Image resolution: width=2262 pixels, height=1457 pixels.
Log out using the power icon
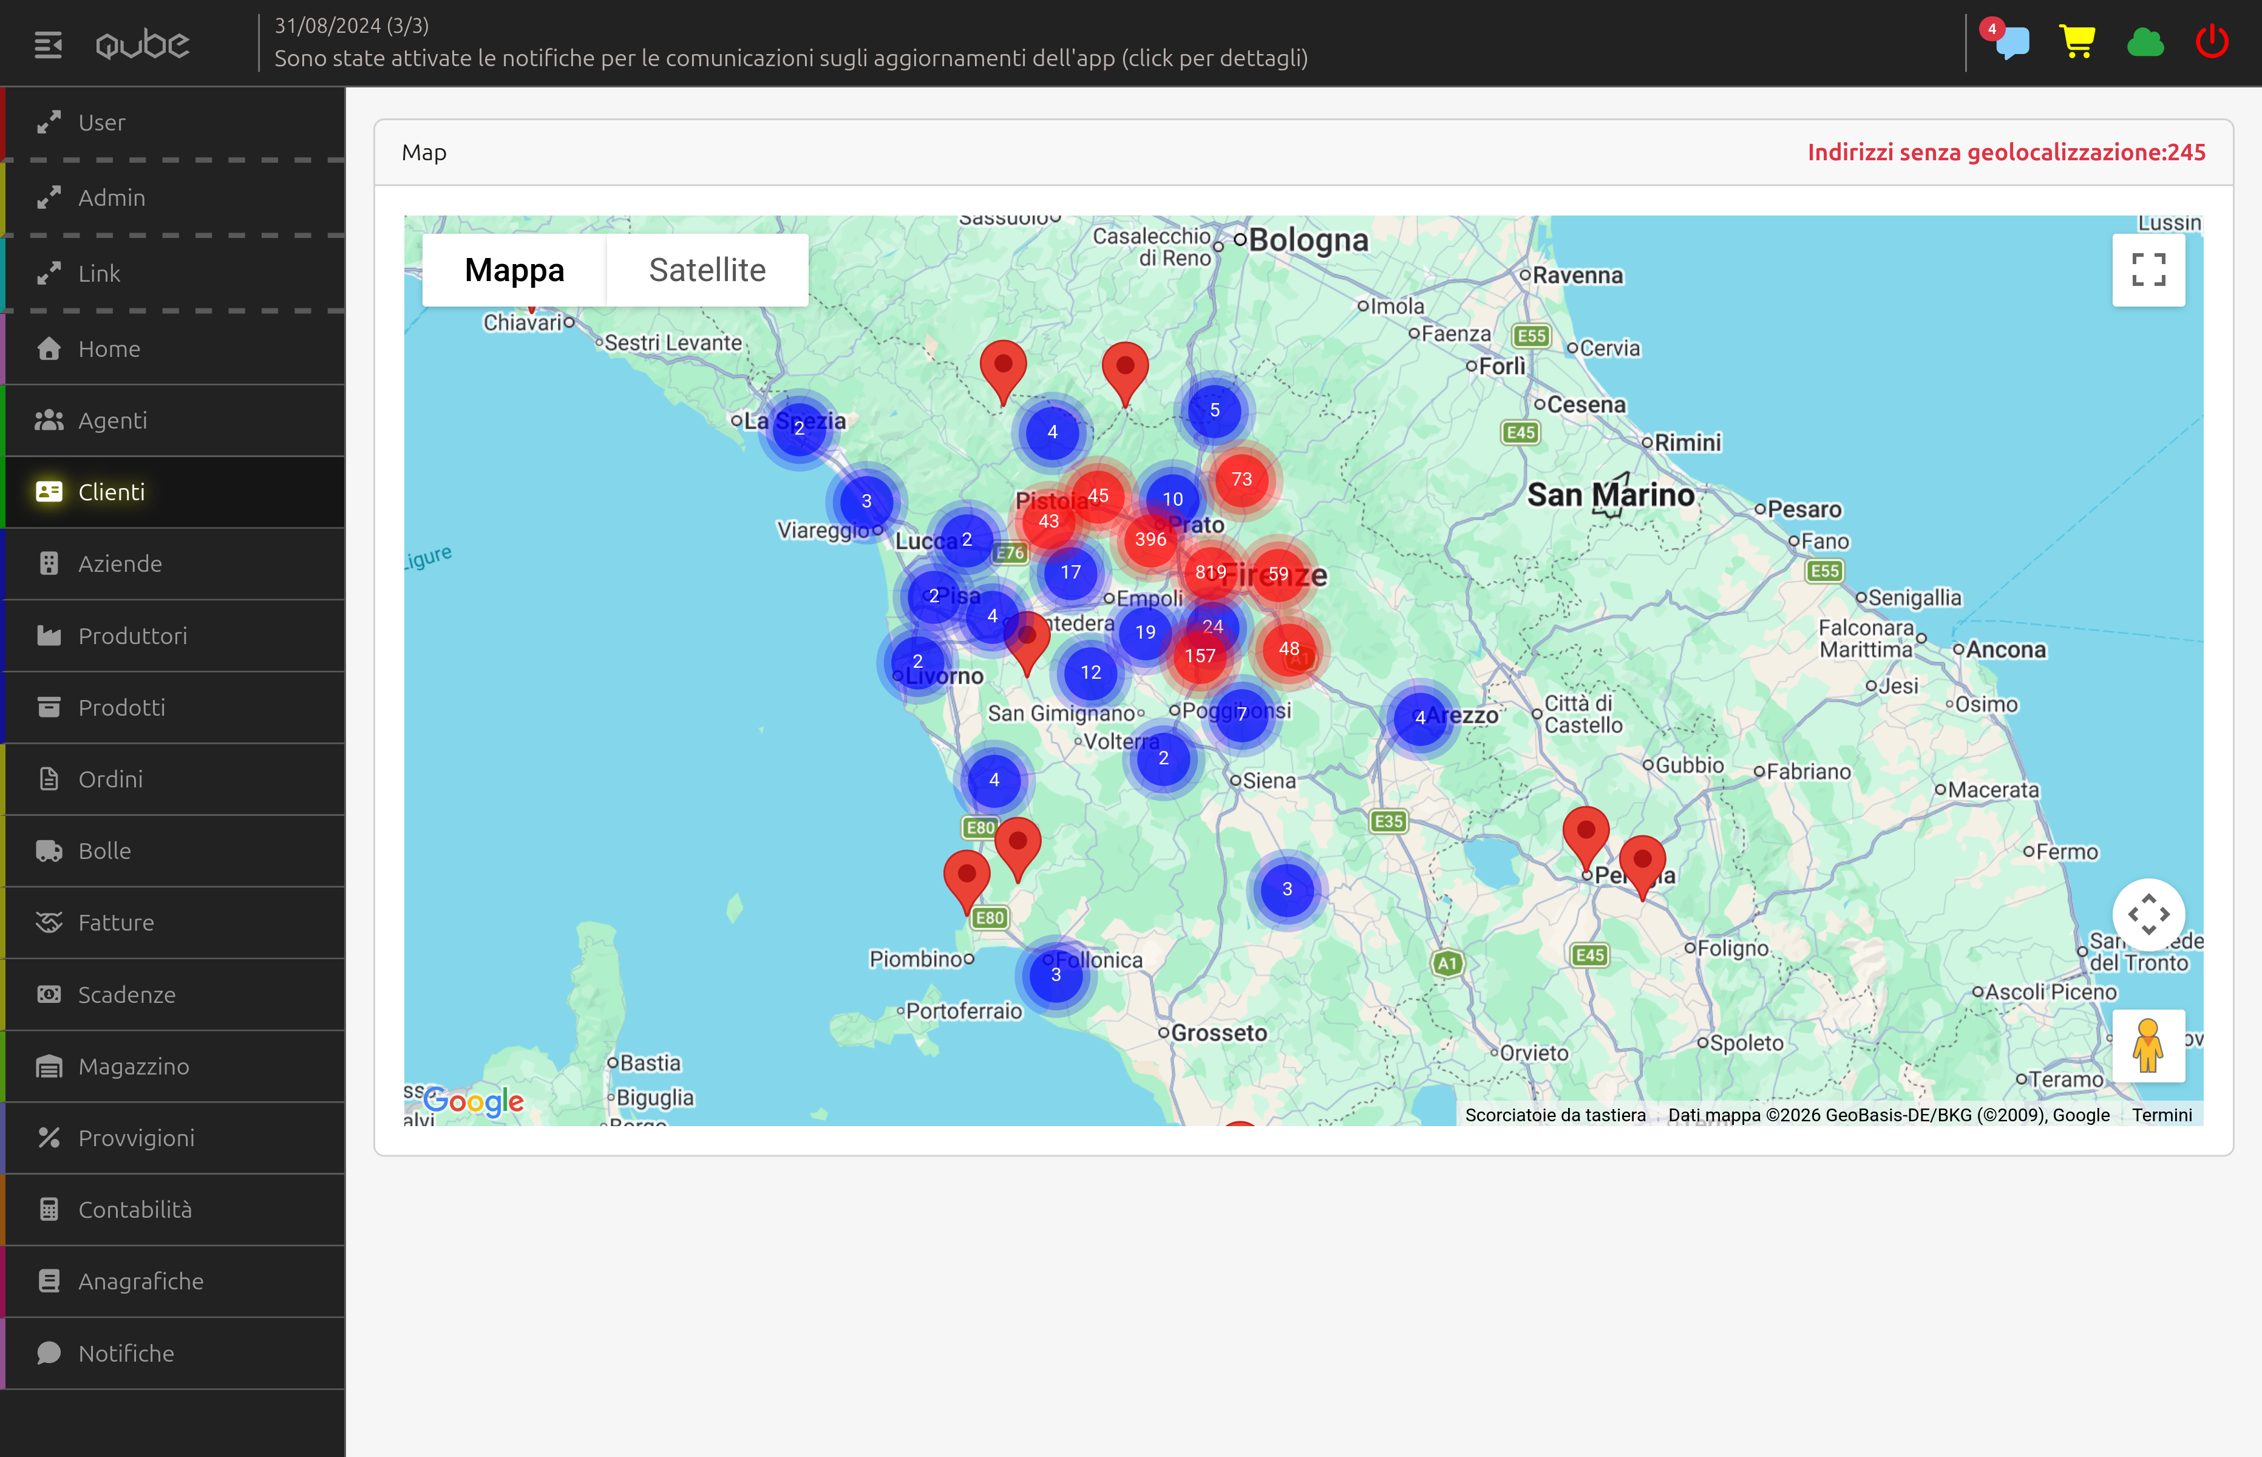pos(2212,41)
